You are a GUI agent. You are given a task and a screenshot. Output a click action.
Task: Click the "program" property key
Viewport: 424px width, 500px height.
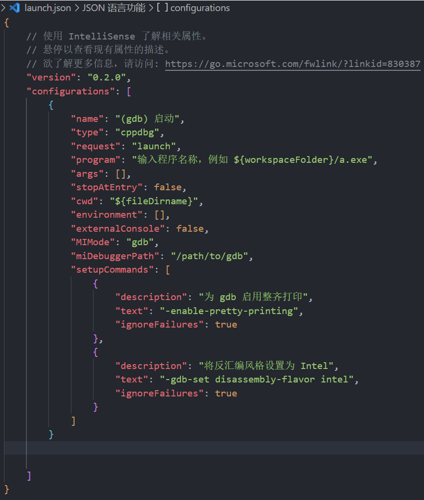[96, 160]
